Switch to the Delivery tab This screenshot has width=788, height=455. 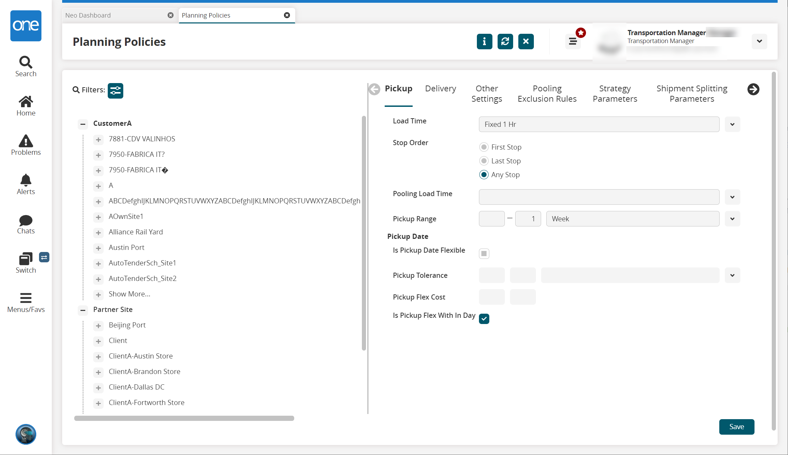point(440,89)
